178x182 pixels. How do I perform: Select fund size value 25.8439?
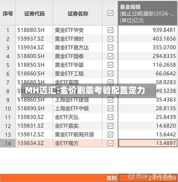(x=166, y=117)
